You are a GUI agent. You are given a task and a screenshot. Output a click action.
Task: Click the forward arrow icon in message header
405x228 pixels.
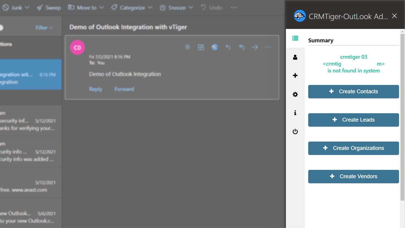[x=255, y=47]
